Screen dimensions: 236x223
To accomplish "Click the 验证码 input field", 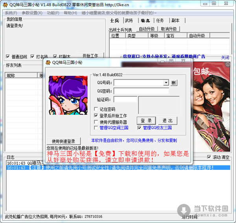I will point(125,100).
